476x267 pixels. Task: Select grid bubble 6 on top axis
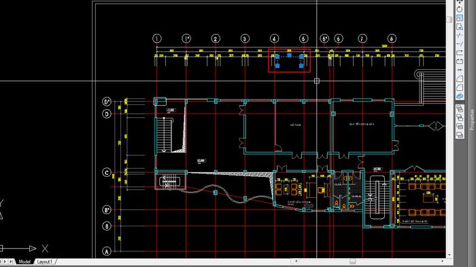[339, 39]
